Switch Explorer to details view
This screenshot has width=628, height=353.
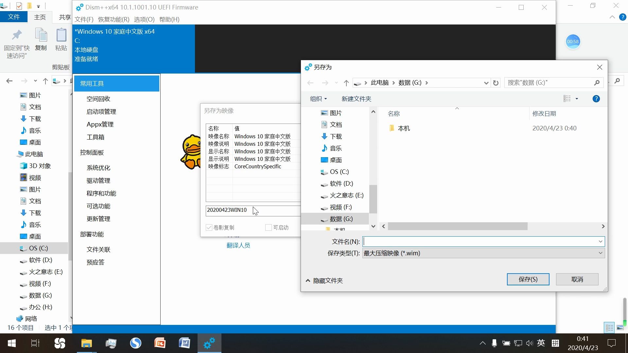click(x=609, y=328)
